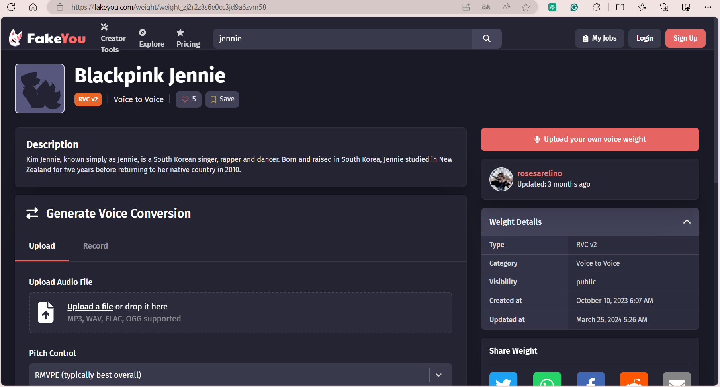Like the voice with the heart button
The height and width of the screenshot is (387, 720).
(188, 99)
